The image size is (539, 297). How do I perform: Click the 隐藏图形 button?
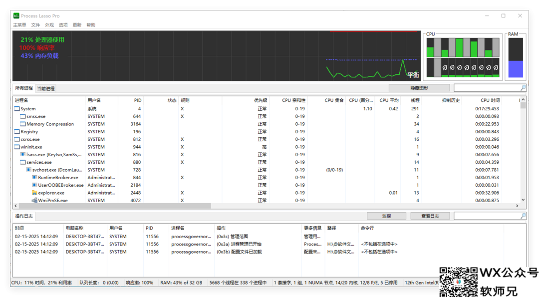(x=419, y=88)
